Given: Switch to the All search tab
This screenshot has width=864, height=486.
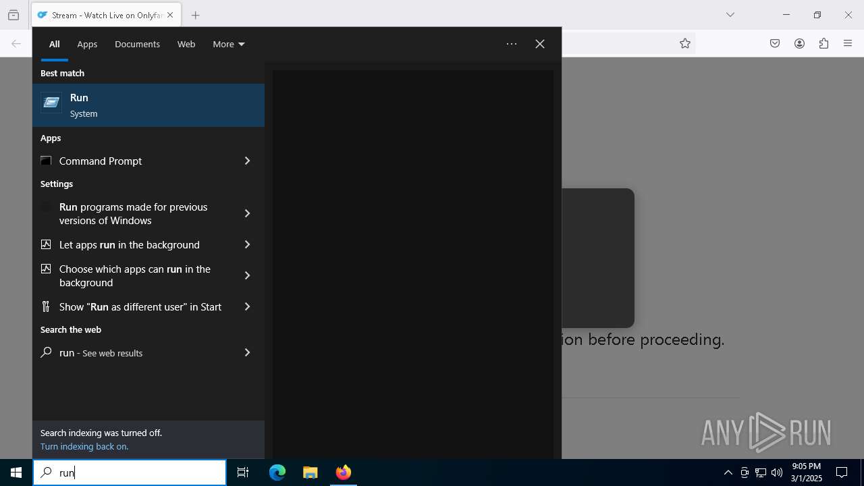Looking at the screenshot, I should point(55,44).
